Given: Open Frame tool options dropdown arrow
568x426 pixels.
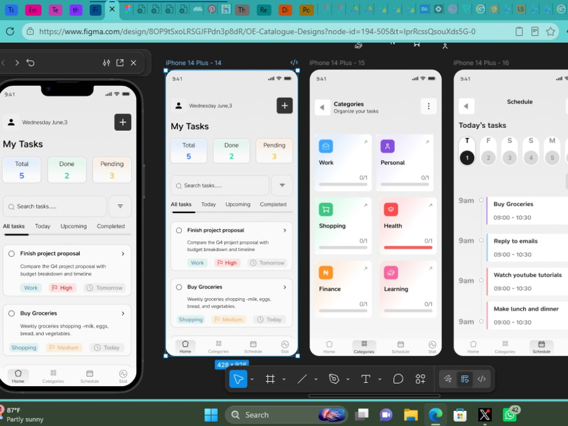Looking at the screenshot, I should (x=284, y=379).
